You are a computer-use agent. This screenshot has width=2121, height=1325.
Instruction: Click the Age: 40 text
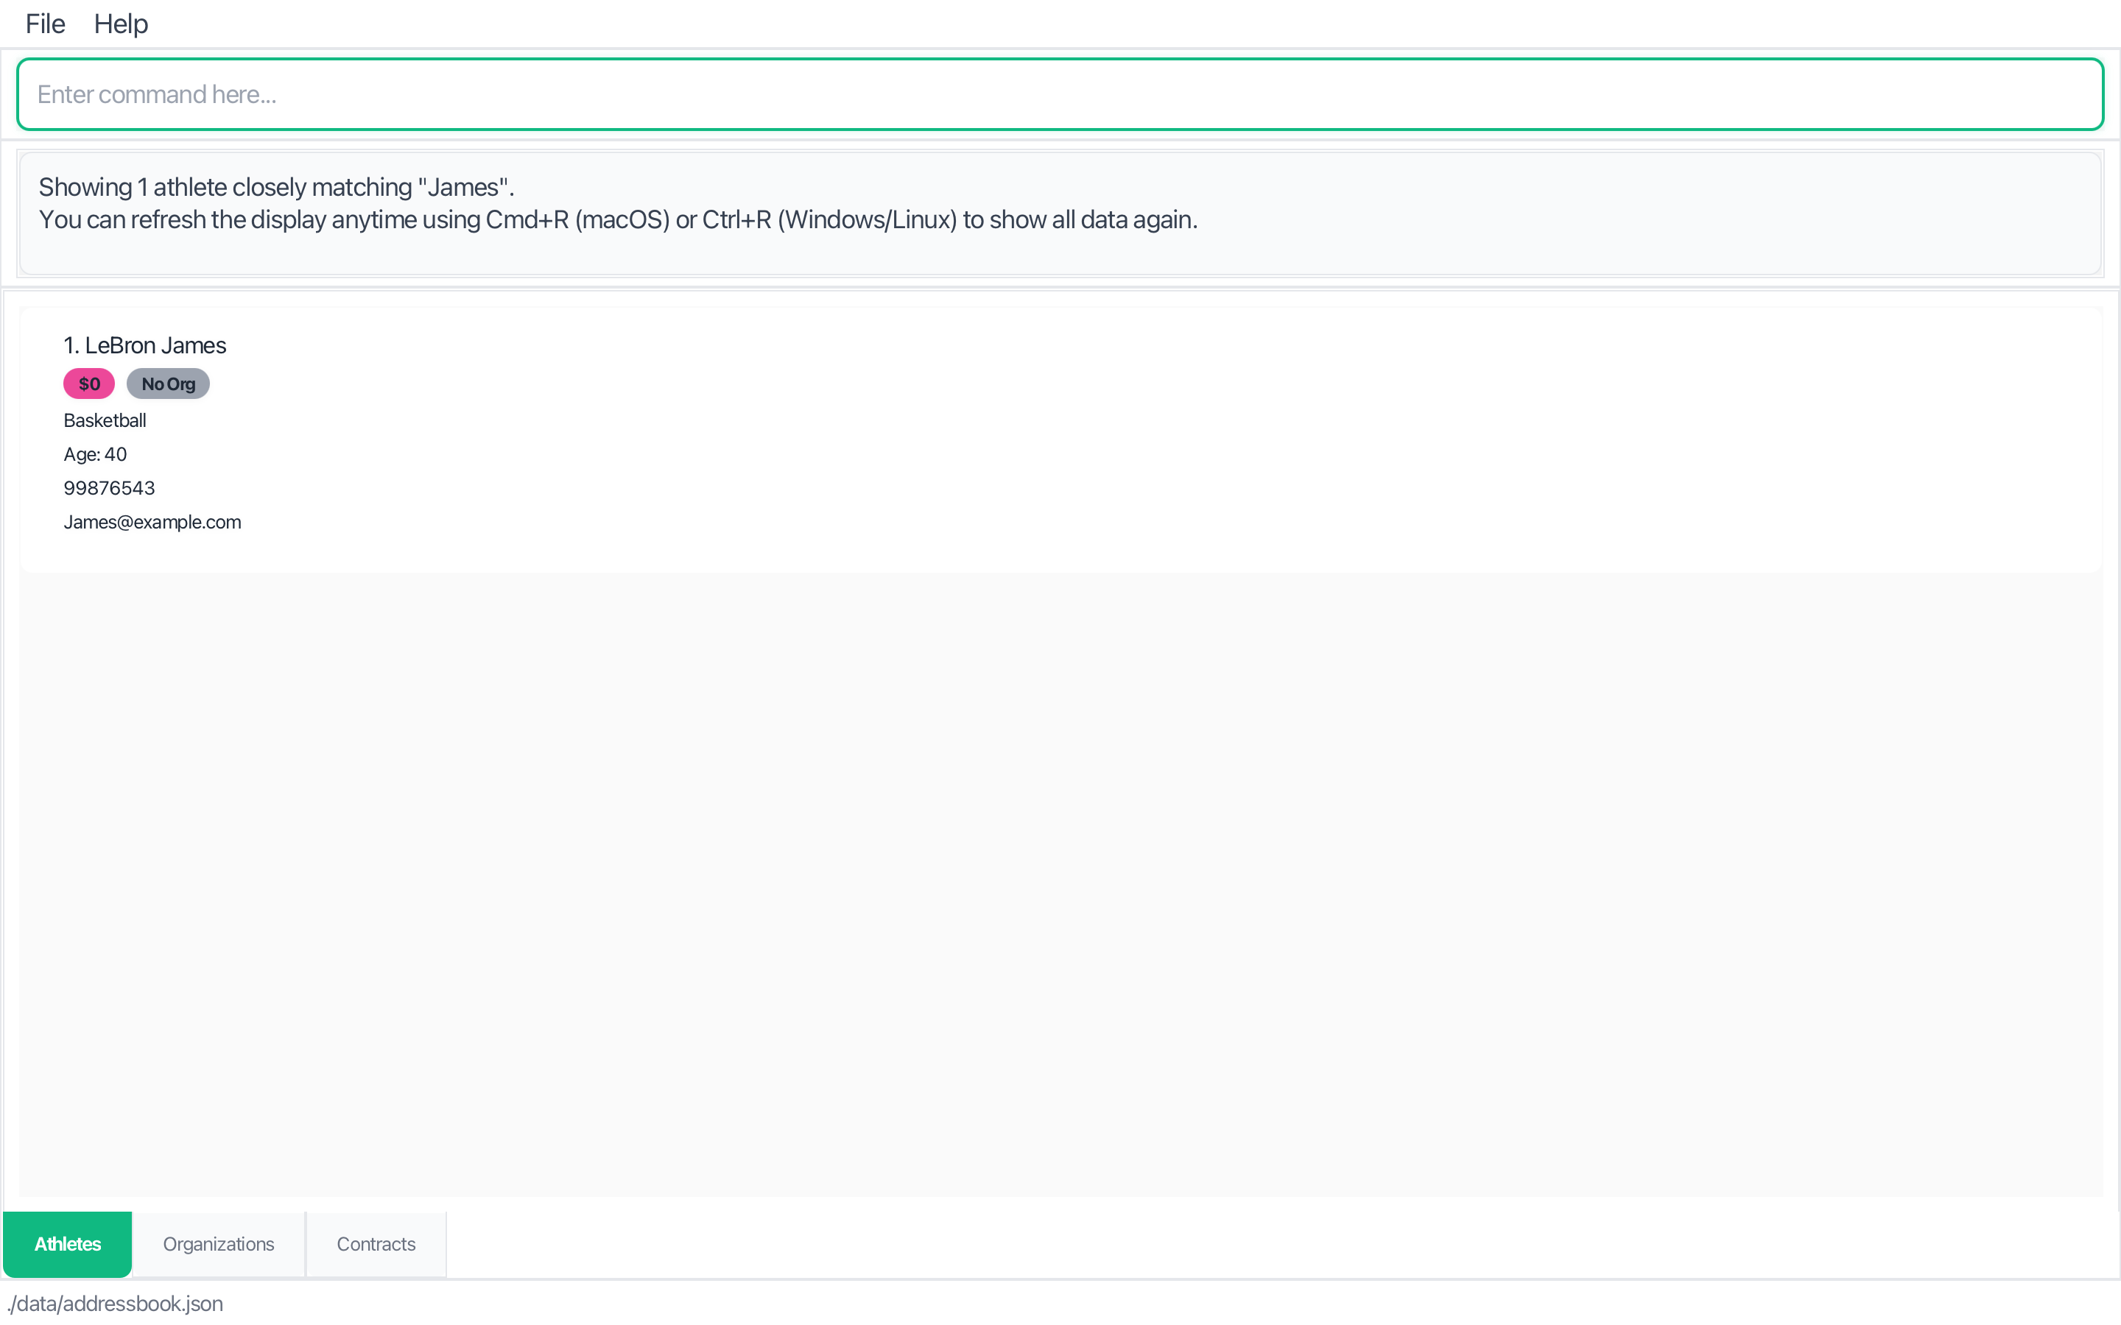(x=96, y=454)
